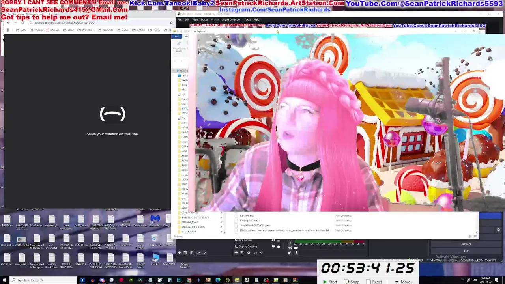Open OBS Settings button
This screenshot has width=505, height=284.
click(466, 244)
